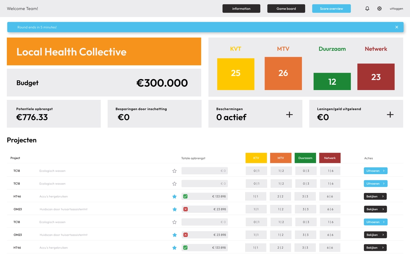Open the Score overview page
The height and width of the screenshot is (264, 410).
pos(331,9)
